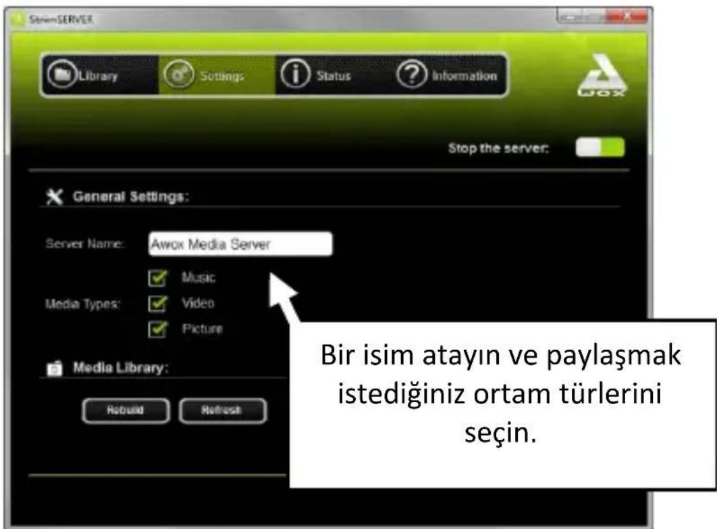Click the Media Library heading text
The width and height of the screenshot is (717, 529).
click(x=120, y=368)
